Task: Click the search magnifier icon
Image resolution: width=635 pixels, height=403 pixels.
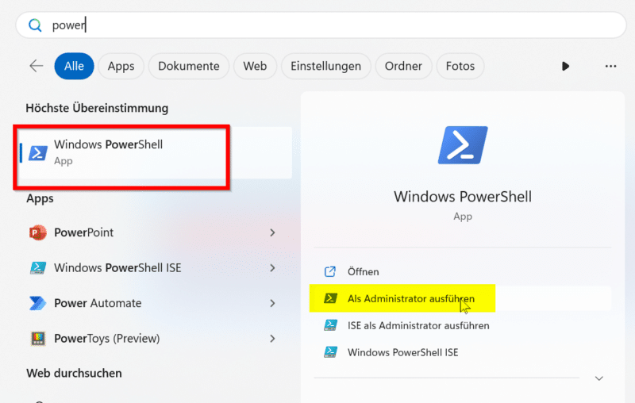Action: point(35,25)
